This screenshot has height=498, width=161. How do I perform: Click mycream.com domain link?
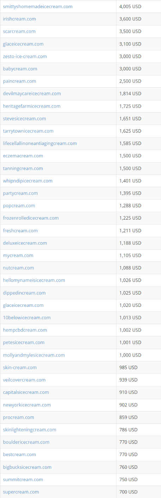pos(18,255)
